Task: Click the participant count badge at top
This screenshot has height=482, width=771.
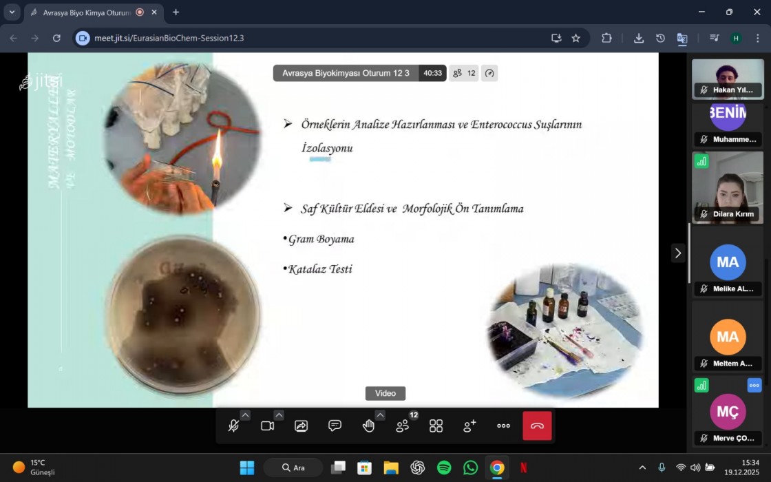Action: click(464, 73)
